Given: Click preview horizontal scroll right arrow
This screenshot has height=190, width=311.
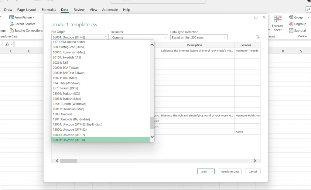Looking at the screenshot, I should coord(255,161).
